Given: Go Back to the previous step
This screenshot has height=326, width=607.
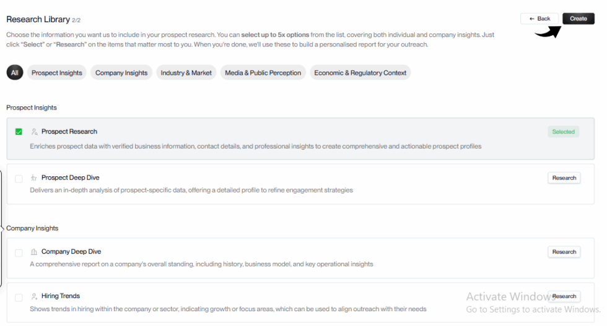Looking at the screenshot, I should (539, 19).
